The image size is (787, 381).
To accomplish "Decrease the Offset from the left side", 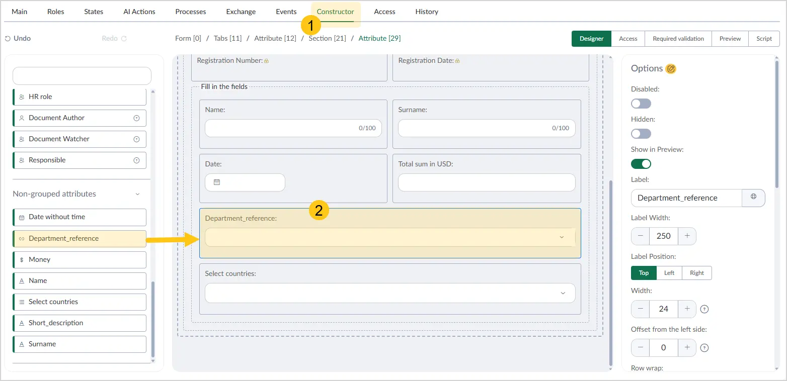I will click(x=640, y=347).
